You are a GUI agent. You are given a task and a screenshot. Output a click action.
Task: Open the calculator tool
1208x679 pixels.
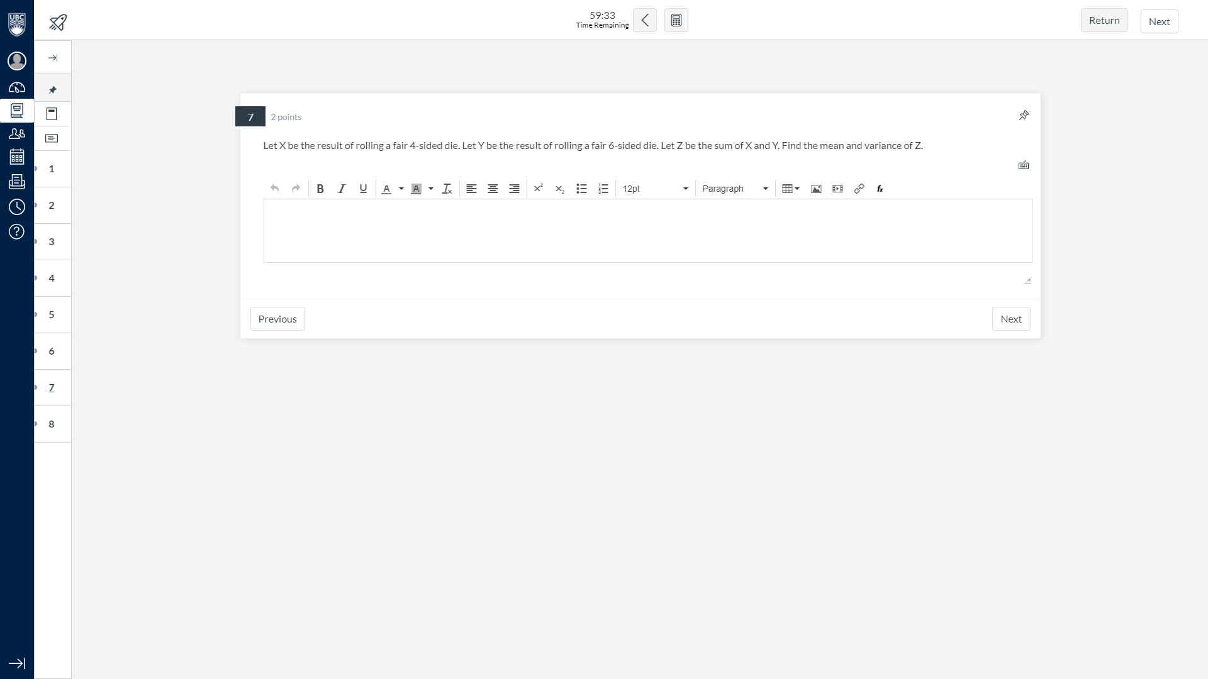[676, 20]
